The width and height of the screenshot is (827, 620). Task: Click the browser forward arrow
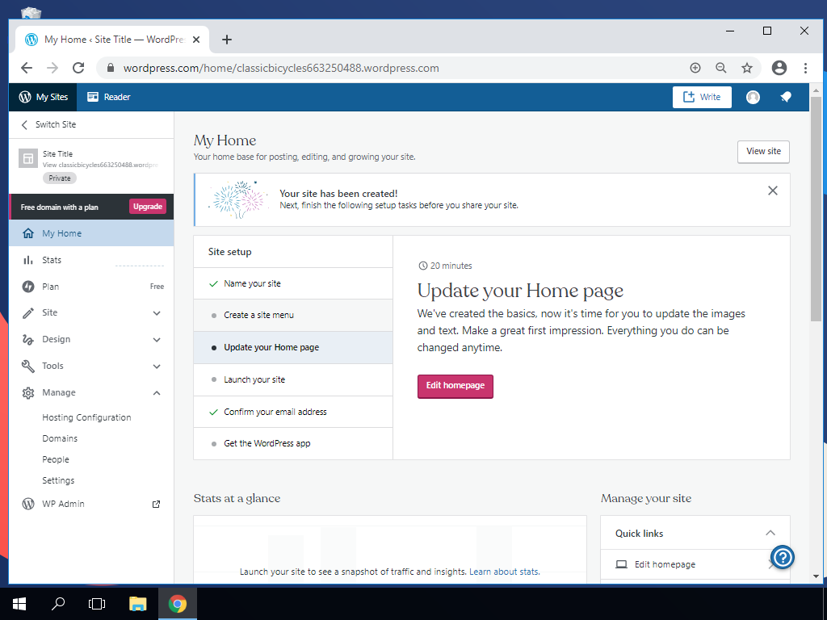(x=52, y=68)
